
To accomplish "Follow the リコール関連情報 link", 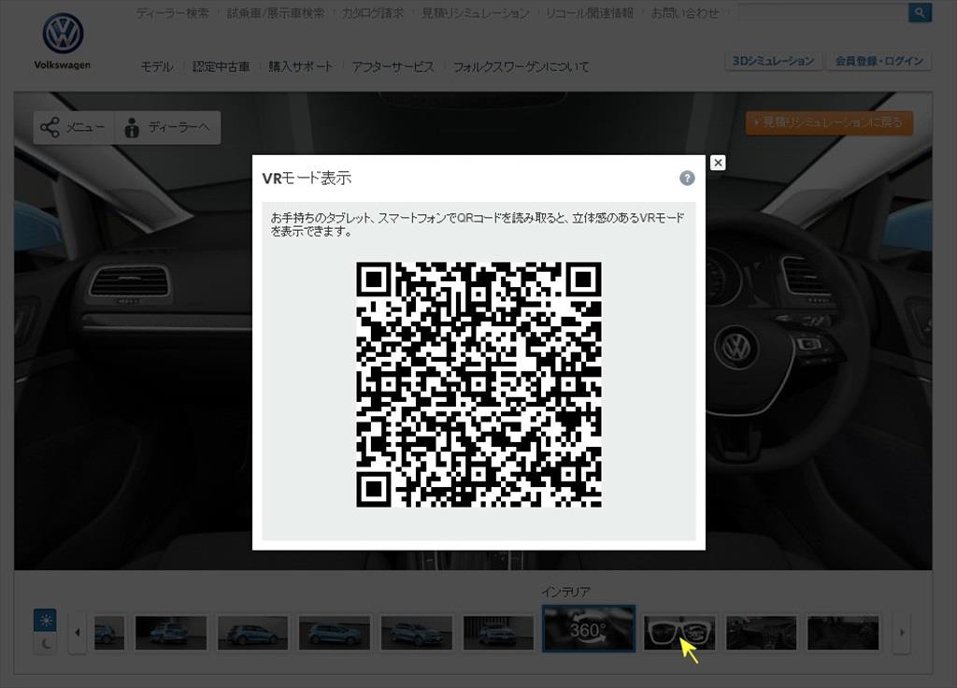I will pos(590,13).
